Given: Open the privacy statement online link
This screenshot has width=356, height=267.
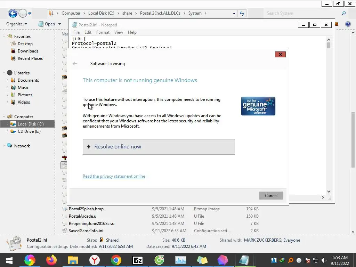Looking at the screenshot, I should click(114, 176).
